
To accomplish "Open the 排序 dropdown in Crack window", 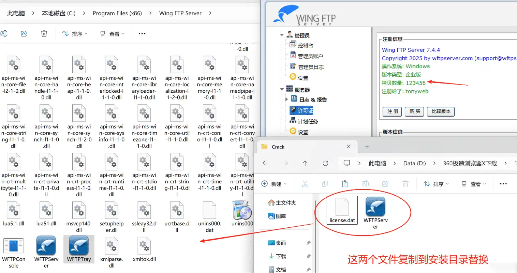I will (436, 184).
